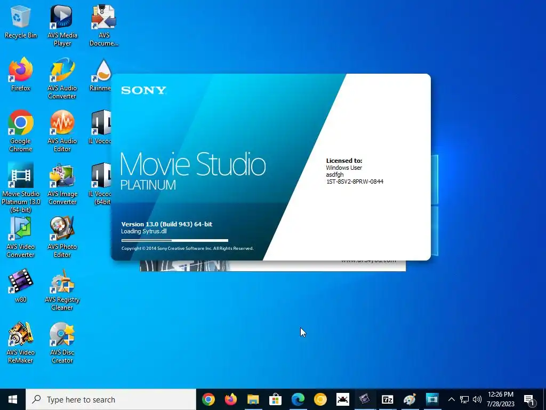Viewport: 546px width, 410px height.
Task: Select the Firefox desktop shortcut
Action: point(21,75)
